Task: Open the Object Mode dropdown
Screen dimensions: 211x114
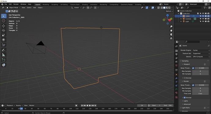Action: (x=13, y=8)
